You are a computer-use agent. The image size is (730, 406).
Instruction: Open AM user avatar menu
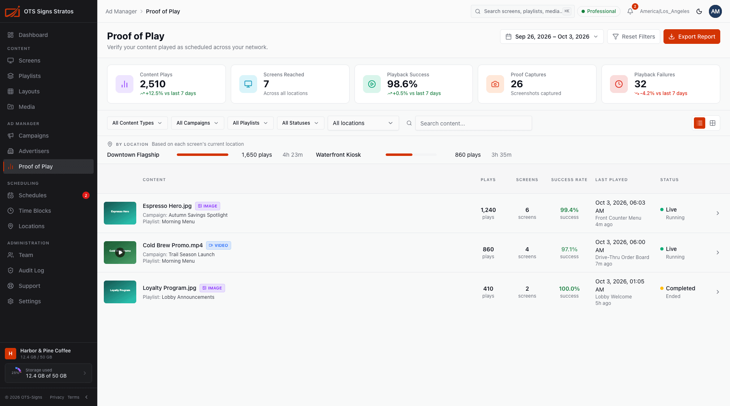point(715,11)
